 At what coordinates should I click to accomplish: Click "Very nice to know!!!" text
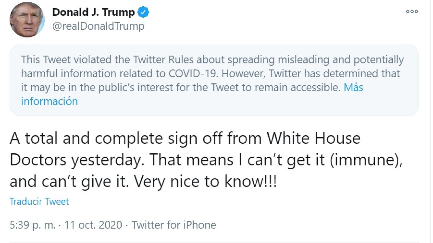point(205,181)
